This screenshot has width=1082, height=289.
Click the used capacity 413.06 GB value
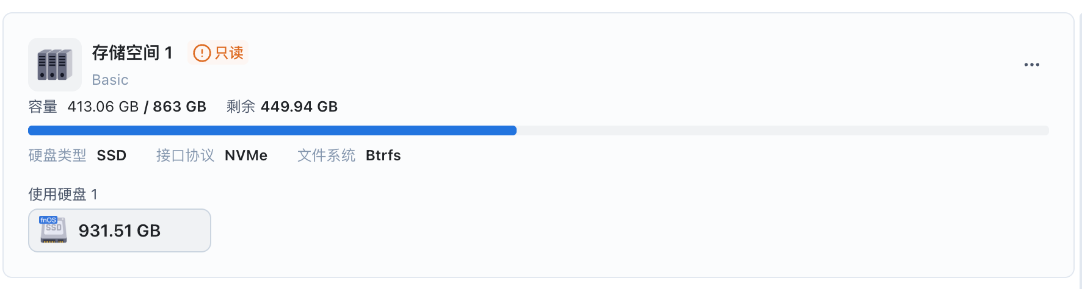click(x=103, y=107)
